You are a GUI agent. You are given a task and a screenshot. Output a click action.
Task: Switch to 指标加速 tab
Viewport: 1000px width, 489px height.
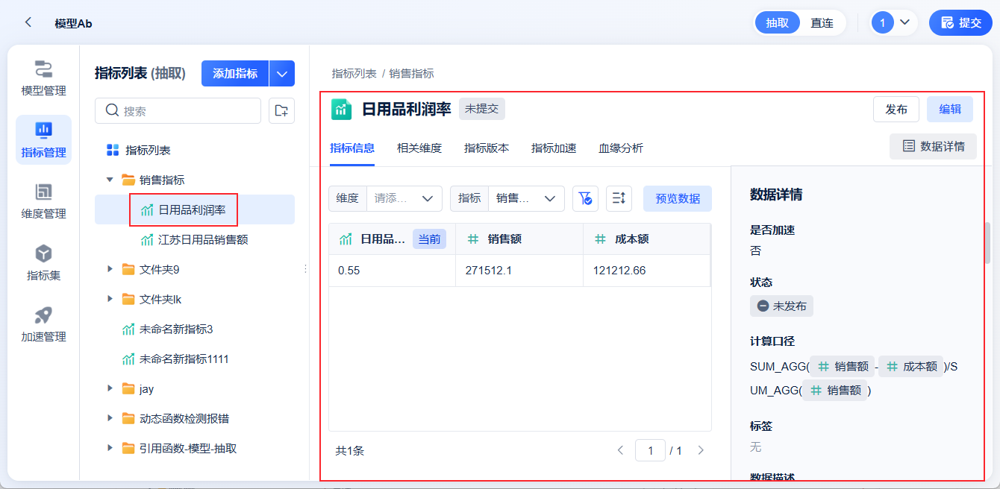[554, 148]
